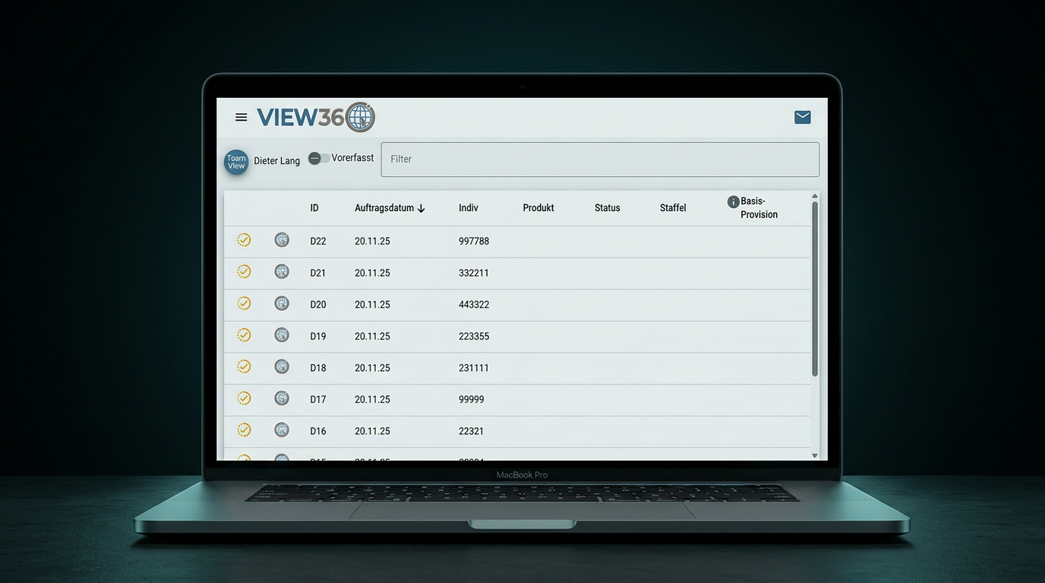Toggle the Vorerfasst switch

coord(319,158)
